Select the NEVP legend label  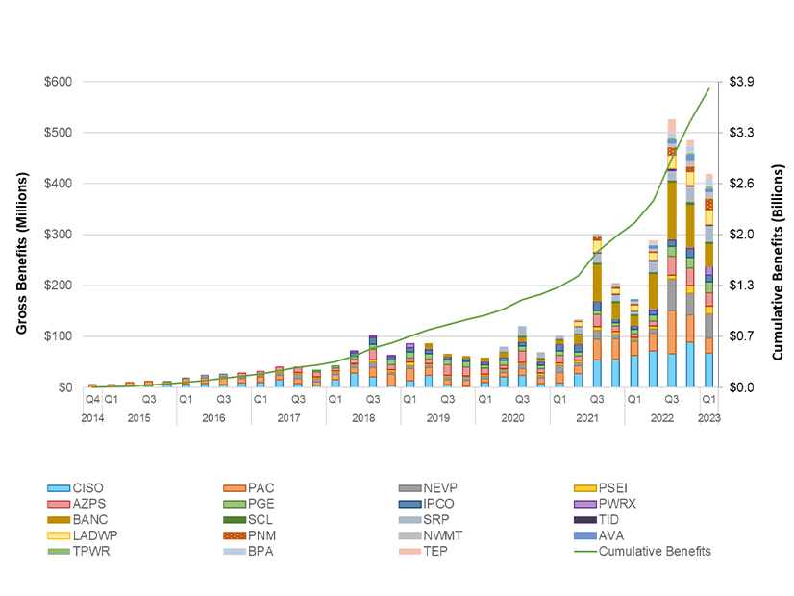click(439, 488)
